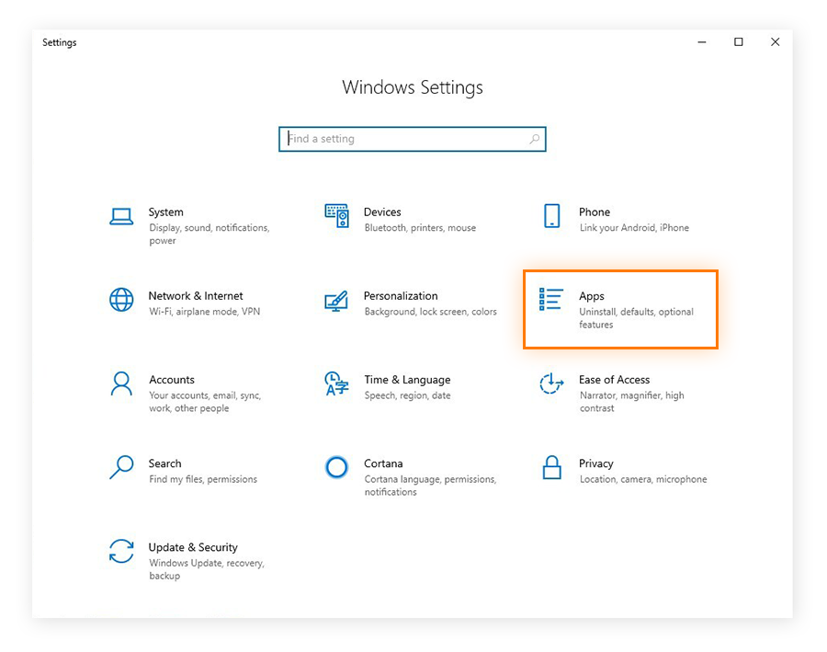Click the Phone icon
The width and height of the screenshot is (827, 652).
click(x=551, y=216)
